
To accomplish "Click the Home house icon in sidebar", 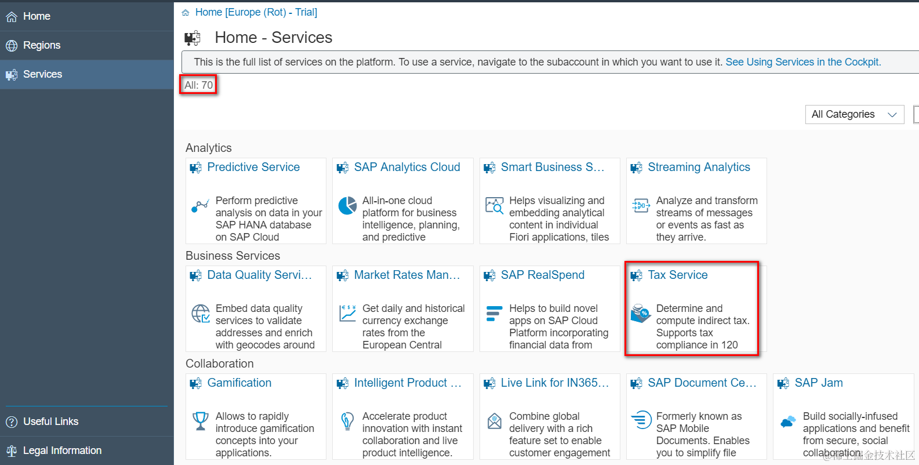I will (x=12, y=17).
